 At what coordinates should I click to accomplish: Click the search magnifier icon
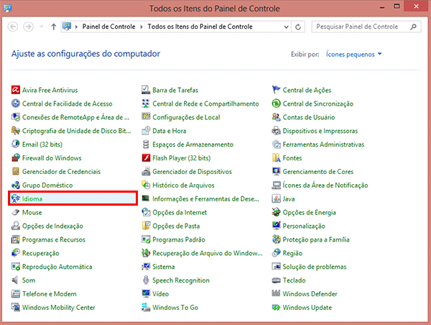[x=414, y=27]
